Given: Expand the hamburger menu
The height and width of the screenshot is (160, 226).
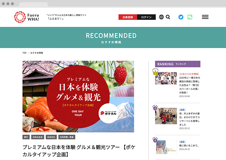Looking at the screenshot, I should click(205, 17).
